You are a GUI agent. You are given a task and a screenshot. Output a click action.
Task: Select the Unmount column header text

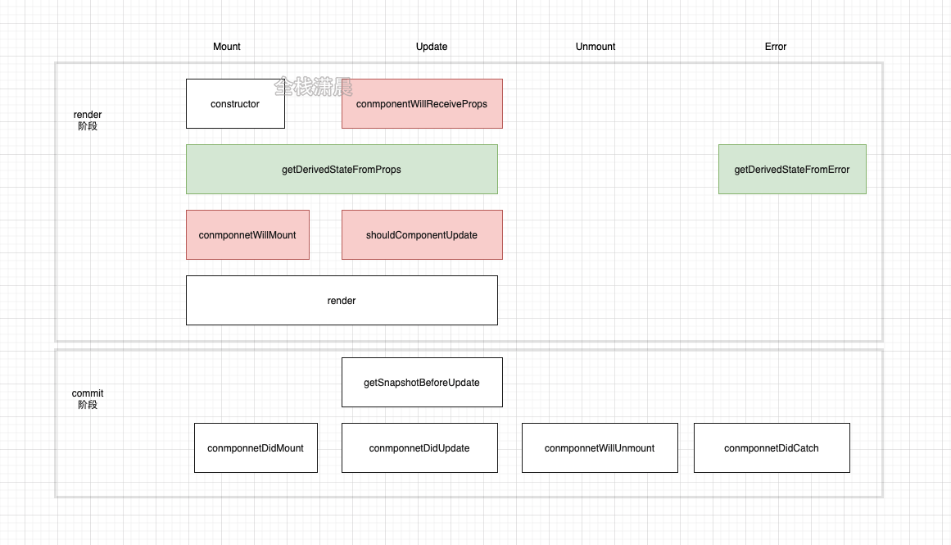pyautogui.click(x=596, y=47)
